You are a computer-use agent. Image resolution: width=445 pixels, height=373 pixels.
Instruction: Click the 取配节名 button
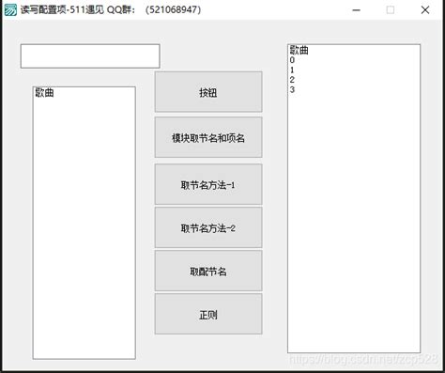(x=208, y=271)
